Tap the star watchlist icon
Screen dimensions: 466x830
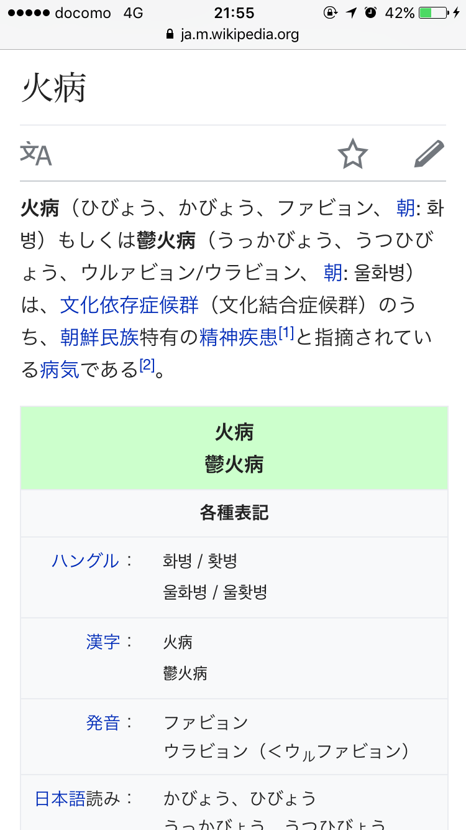click(x=353, y=154)
